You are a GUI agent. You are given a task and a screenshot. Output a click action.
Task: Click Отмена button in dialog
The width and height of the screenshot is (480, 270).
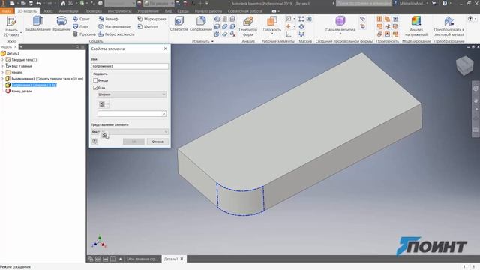157,142
